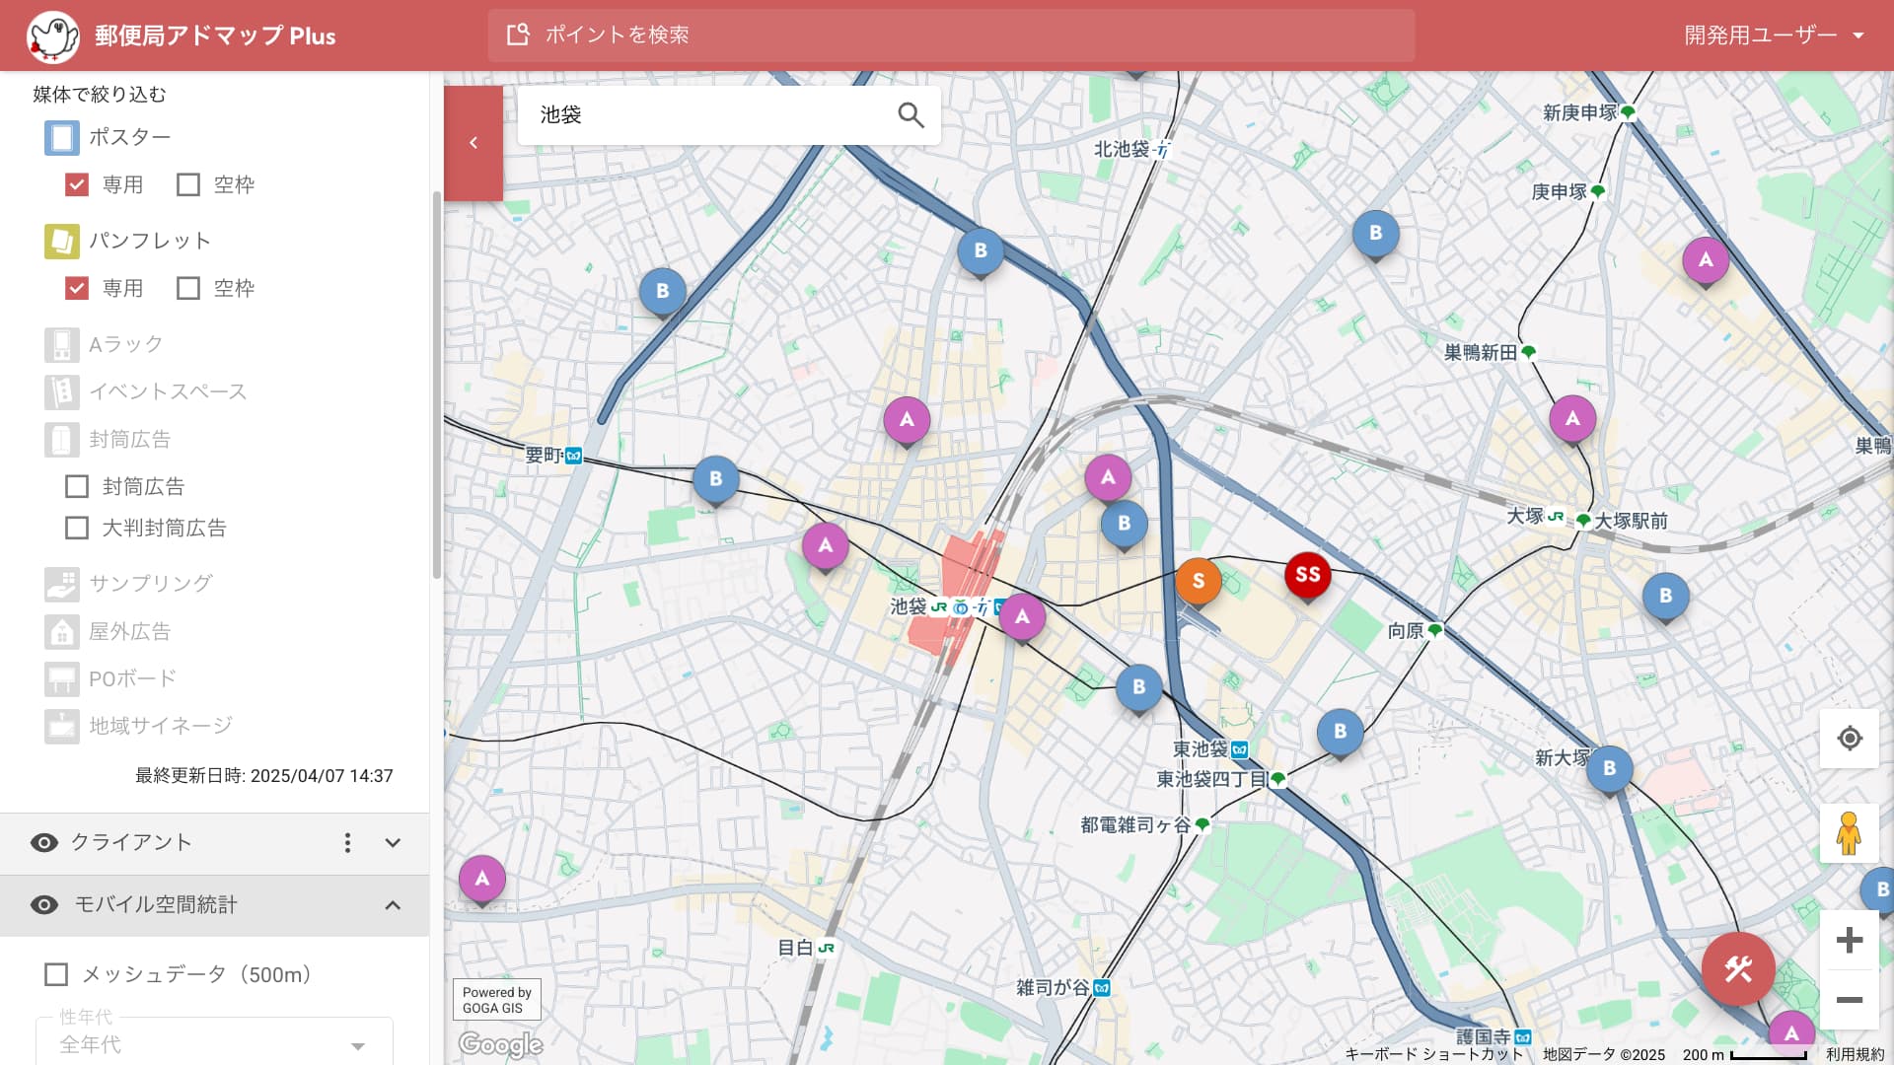Zoom in with the plus button

click(x=1849, y=940)
